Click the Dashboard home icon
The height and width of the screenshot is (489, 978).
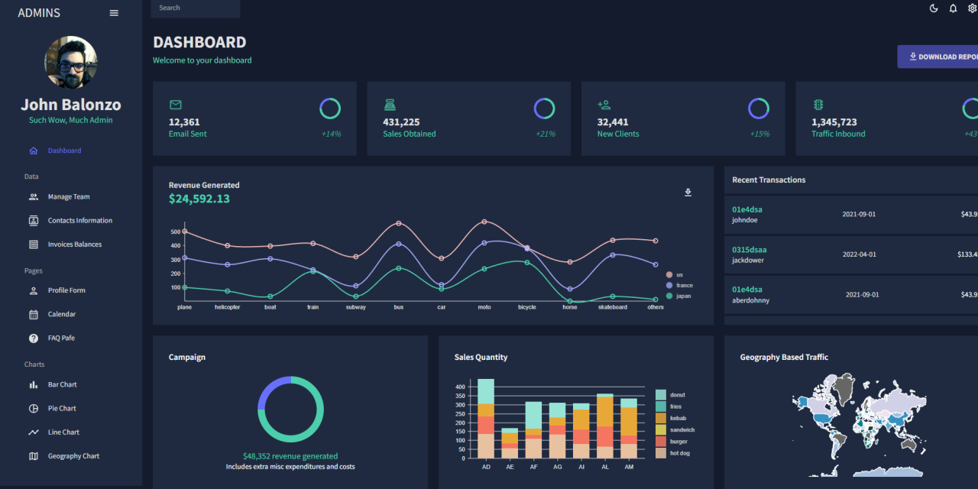point(32,151)
